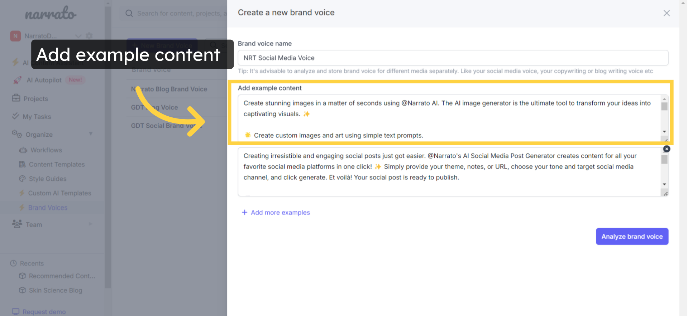Image resolution: width=688 pixels, height=316 pixels.
Task: Click the first example content text area
Action: 449,118
